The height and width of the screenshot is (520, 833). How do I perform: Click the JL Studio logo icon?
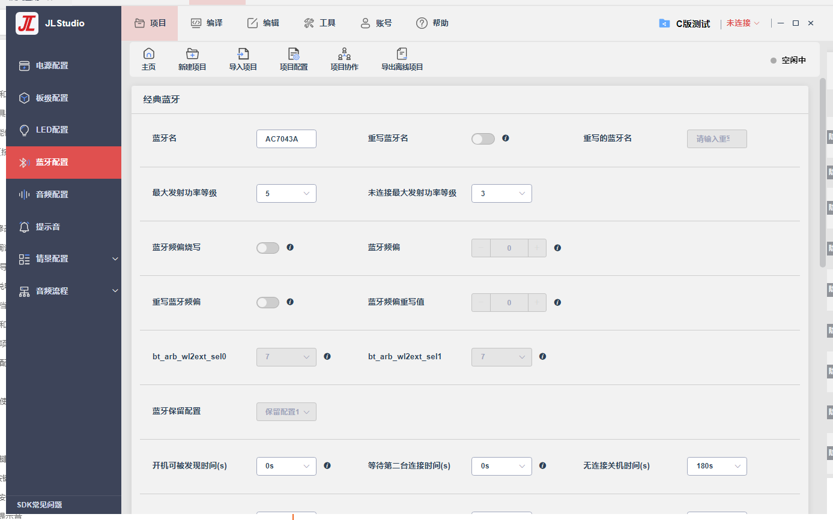(27, 23)
